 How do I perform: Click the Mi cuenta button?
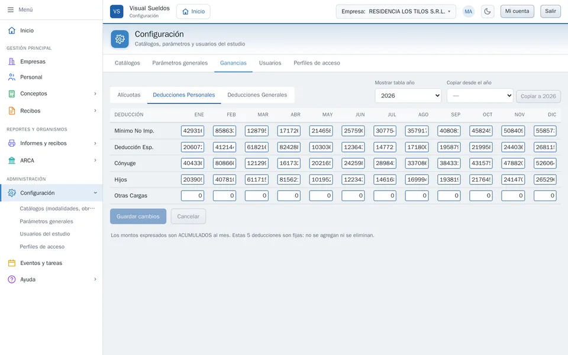click(x=517, y=11)
